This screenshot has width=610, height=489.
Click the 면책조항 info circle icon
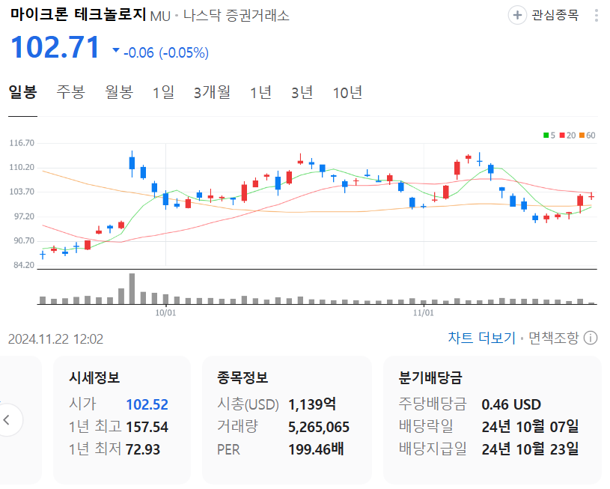tap(590, 338)
